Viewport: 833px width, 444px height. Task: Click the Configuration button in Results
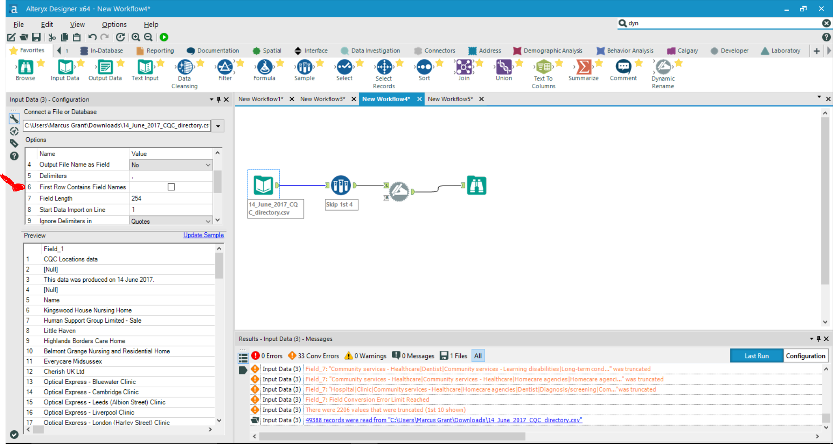tap(805, 356)
